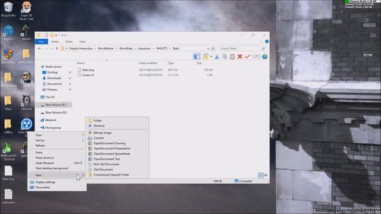
Task: Click the red X Delete toolbar icon
Action: point(240,56)
